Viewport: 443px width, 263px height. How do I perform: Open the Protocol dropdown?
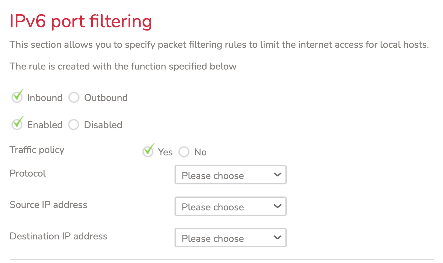point(230,175)
